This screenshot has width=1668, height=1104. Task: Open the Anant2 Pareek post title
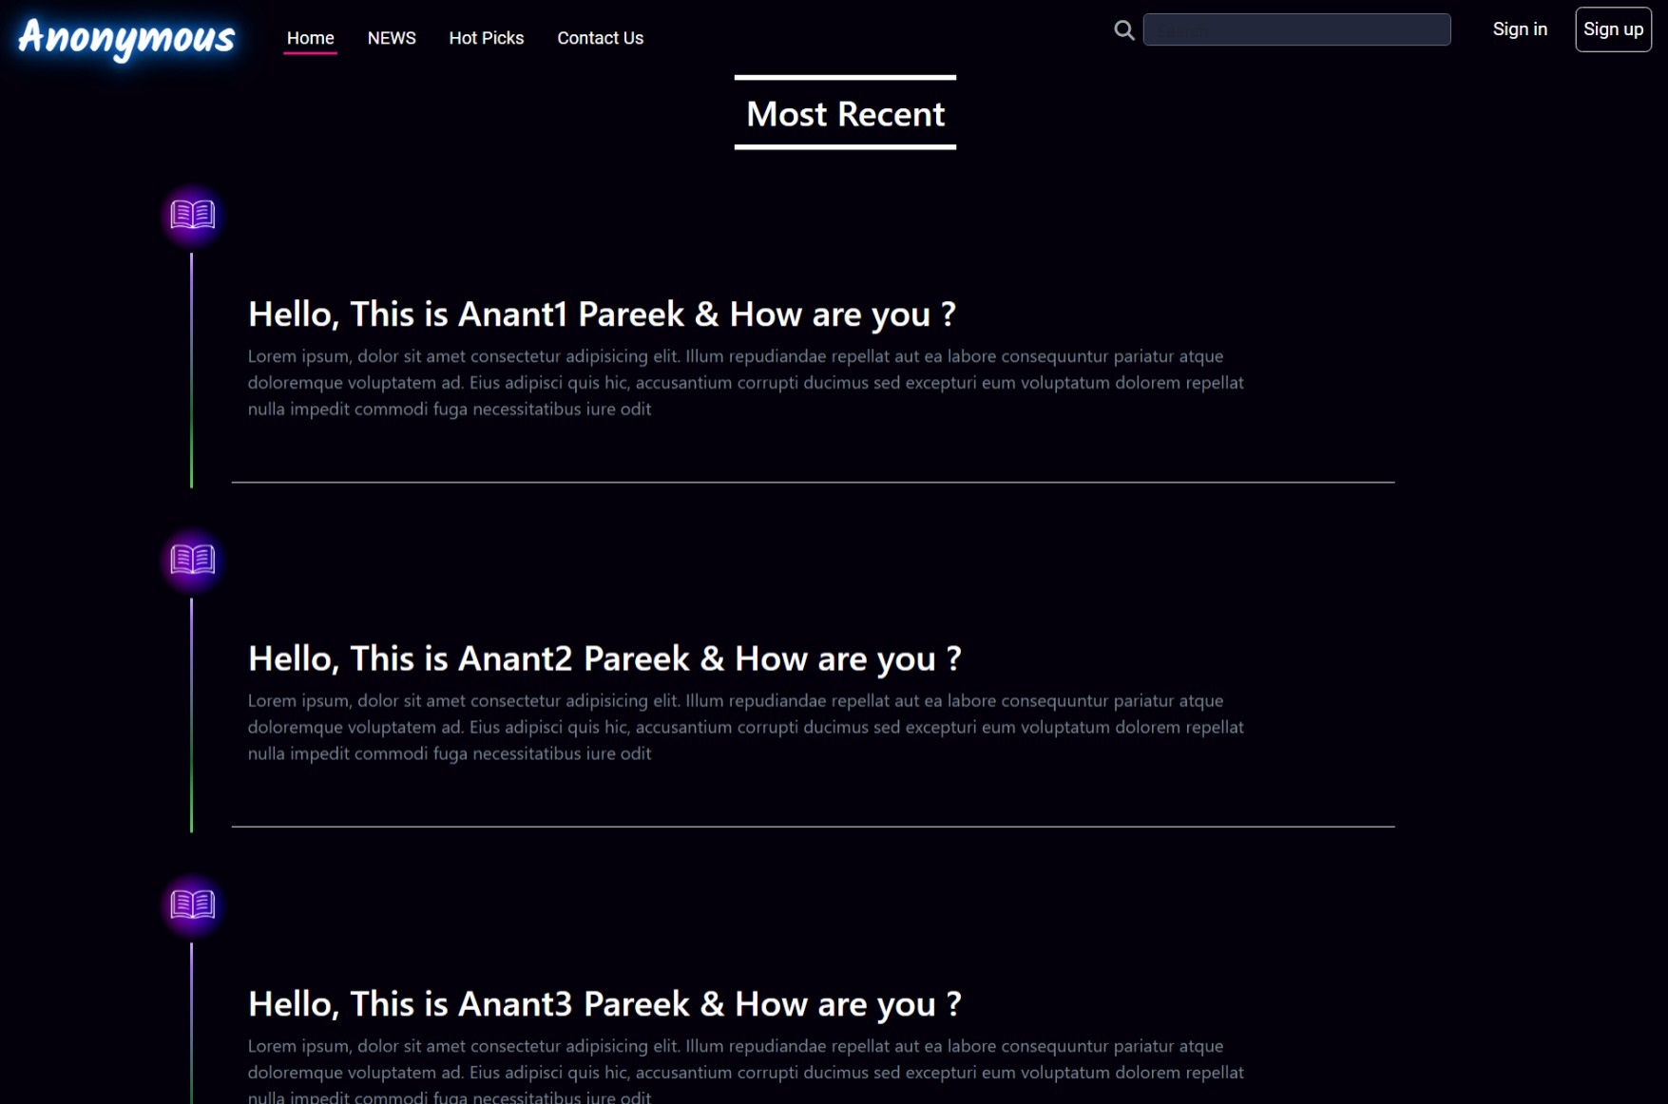click(604, 658)
